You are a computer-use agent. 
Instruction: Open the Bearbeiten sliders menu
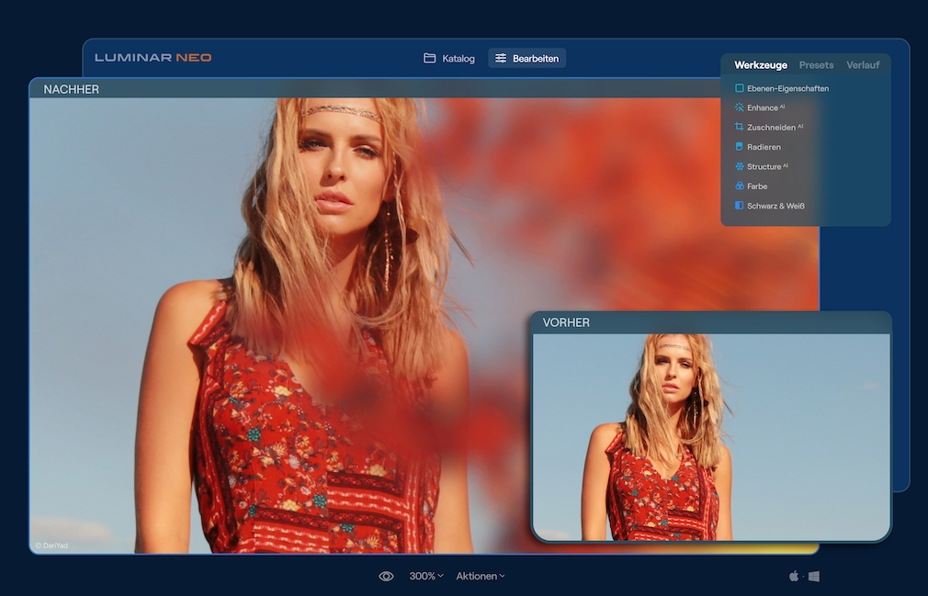point(502,57)
